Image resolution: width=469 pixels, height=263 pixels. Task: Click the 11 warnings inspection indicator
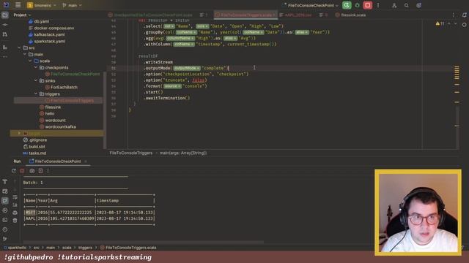pos(440,23)
